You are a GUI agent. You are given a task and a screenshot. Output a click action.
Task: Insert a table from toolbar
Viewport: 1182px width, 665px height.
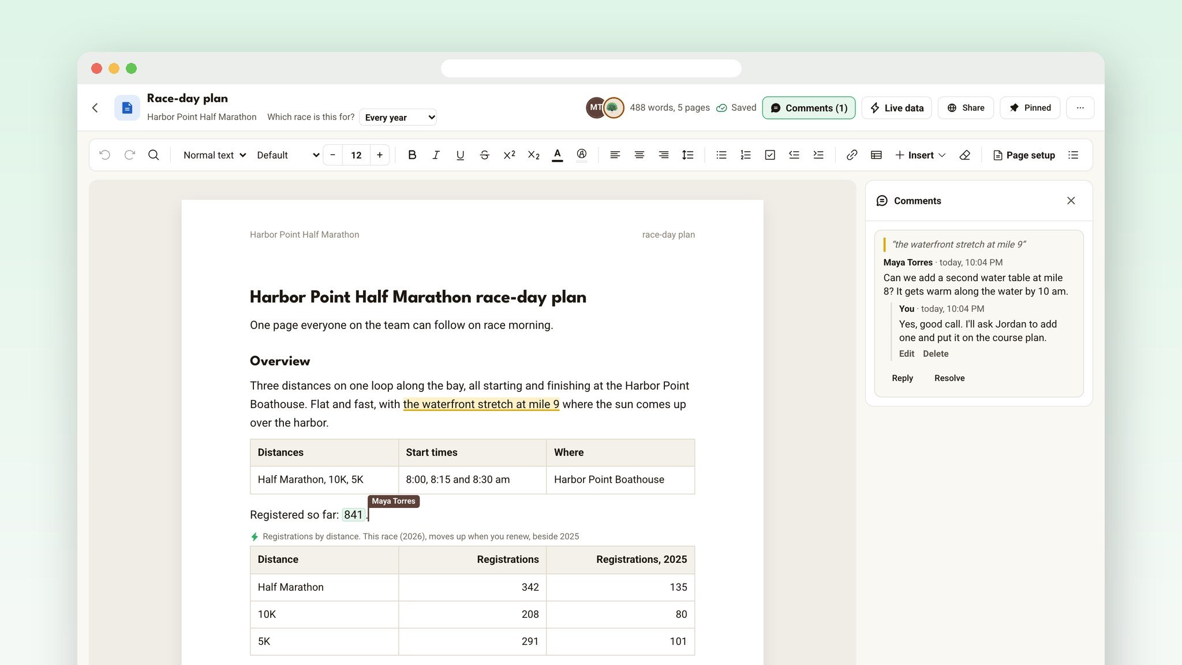pyautogui.click(x=876, y=155)
